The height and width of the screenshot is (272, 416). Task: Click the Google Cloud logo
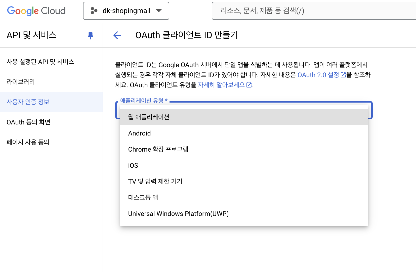tap(36, 11)
